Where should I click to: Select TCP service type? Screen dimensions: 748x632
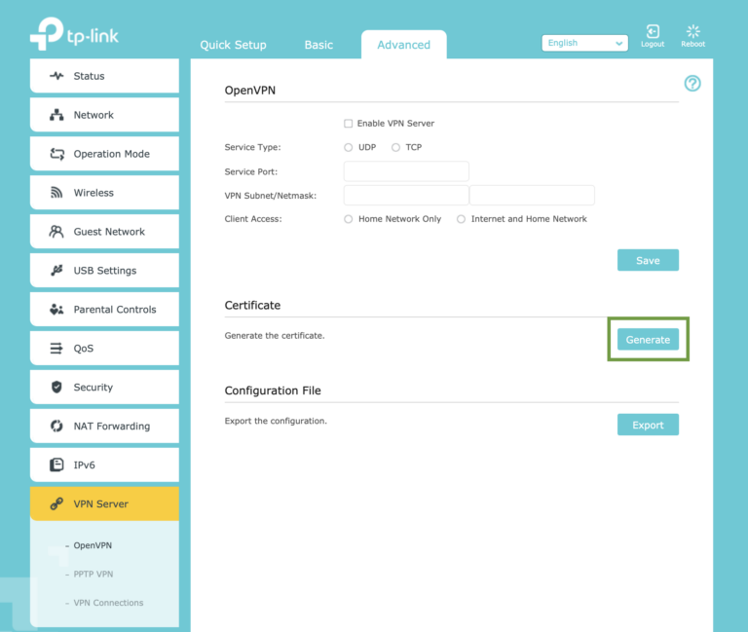tap(395, 147)
